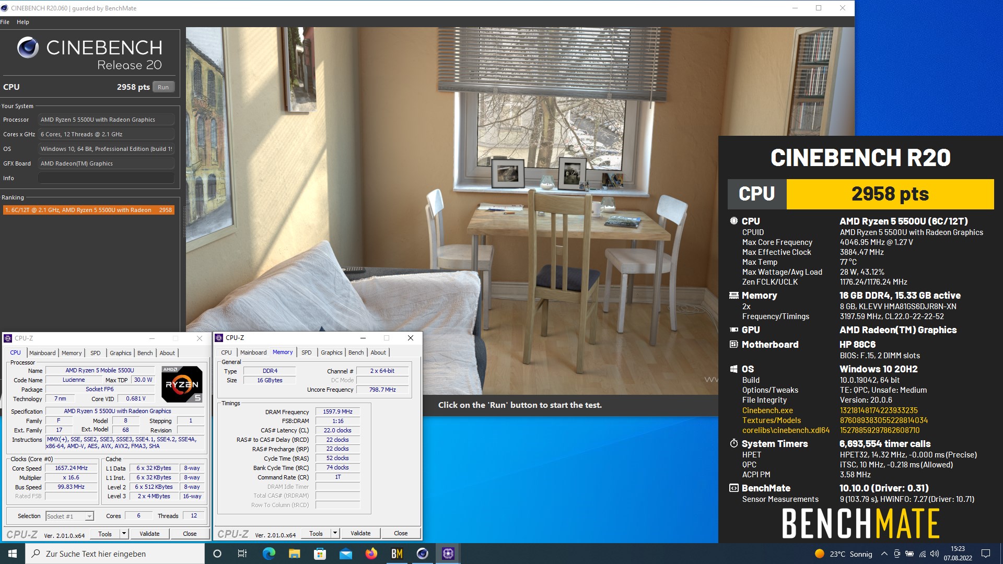This screenshot has height=564, width=1003.
Task: Click the Textures/Models hash entry
Action: (x=772, y=420)
